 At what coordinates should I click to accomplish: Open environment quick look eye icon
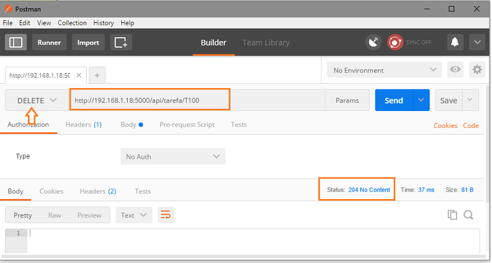click(x=455, y=69)
